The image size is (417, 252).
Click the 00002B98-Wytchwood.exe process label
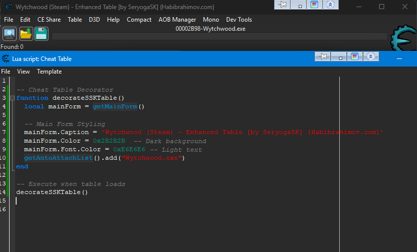coord(211,29)
